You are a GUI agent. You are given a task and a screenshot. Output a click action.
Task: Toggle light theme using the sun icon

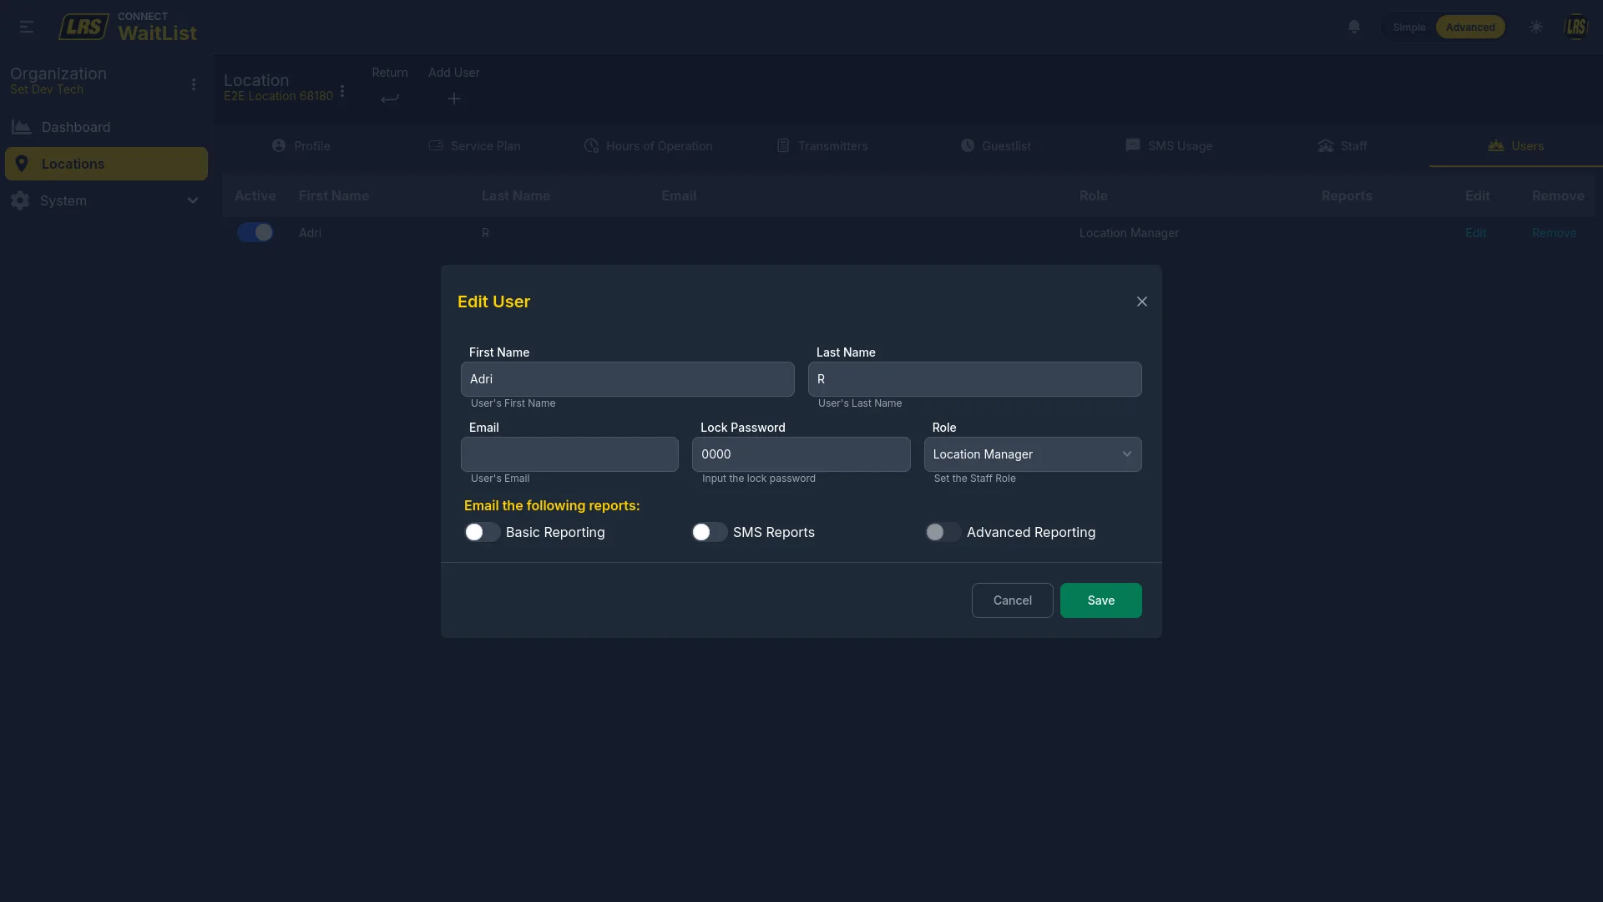click(1535, 27)
